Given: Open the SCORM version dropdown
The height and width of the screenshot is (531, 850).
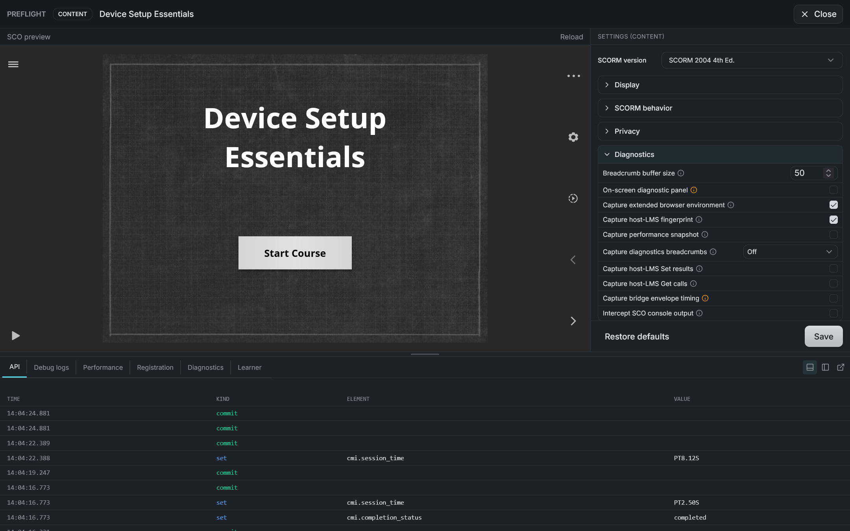Looking at the screenshot, I should tap(752, 60).
